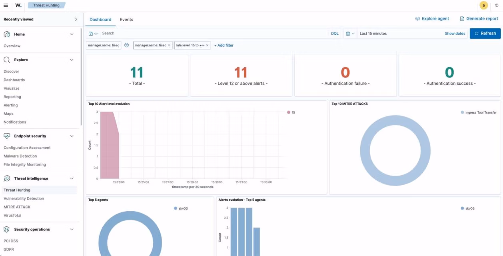Viewport: 503px width, 256px height.
Task: Click the change all filters icon
Action: click(127, 45)
